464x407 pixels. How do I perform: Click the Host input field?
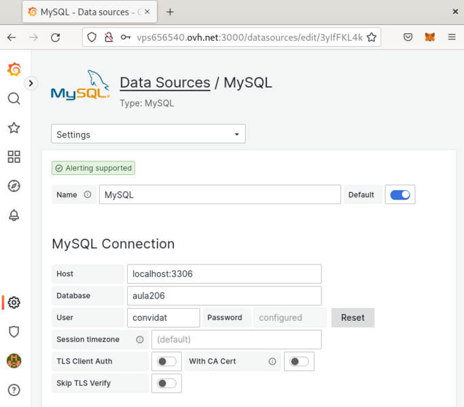224,274
